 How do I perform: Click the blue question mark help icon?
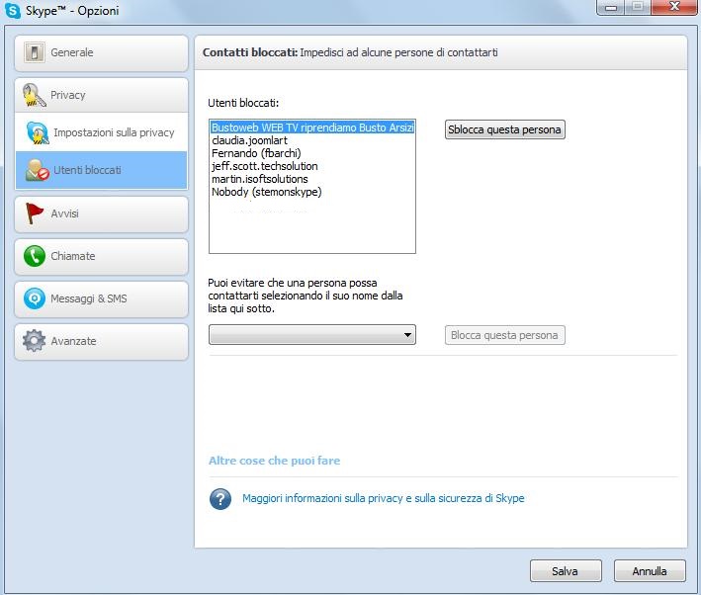coord(220,499)
